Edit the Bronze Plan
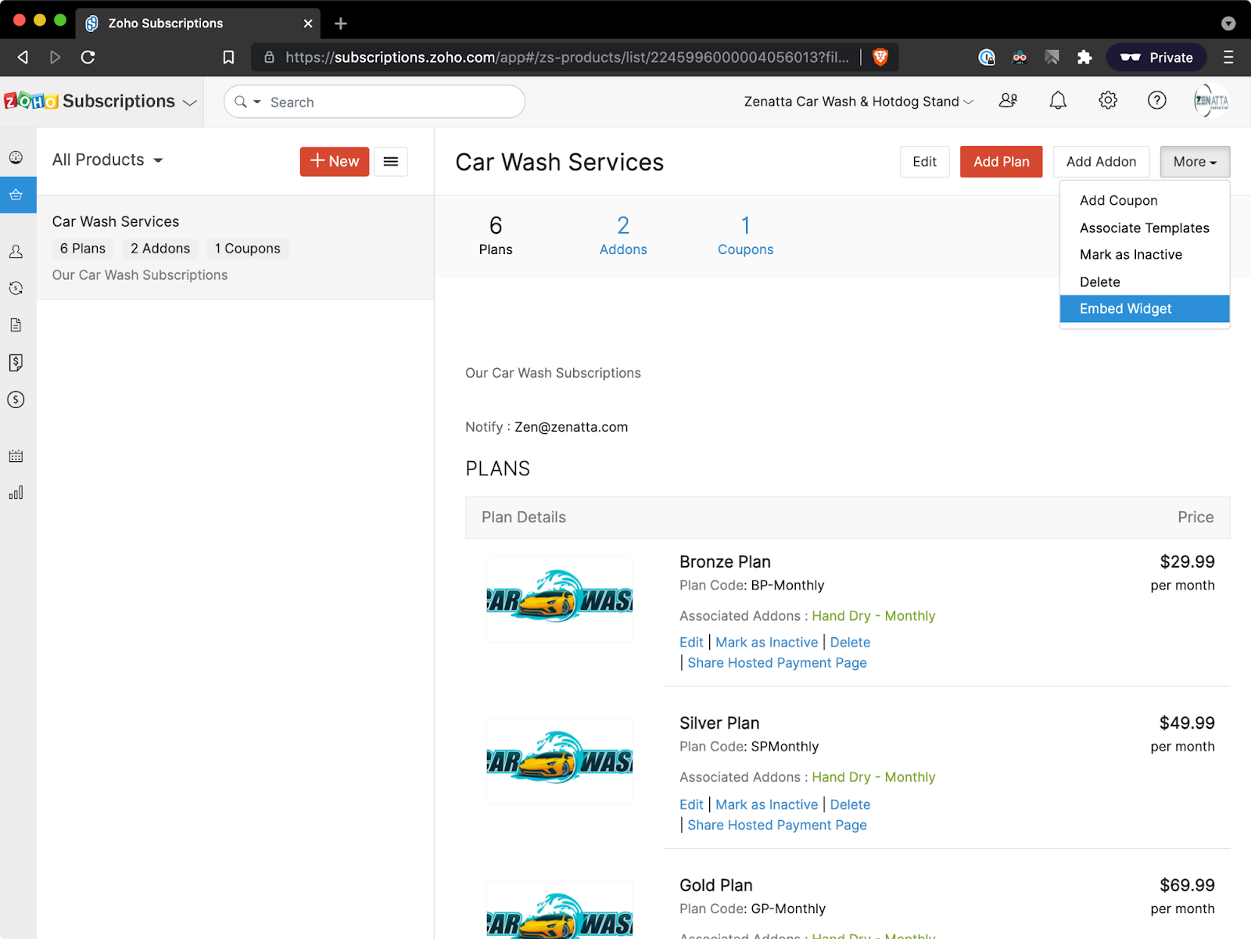The image size is (1251, 939). (x=691, y=642)
